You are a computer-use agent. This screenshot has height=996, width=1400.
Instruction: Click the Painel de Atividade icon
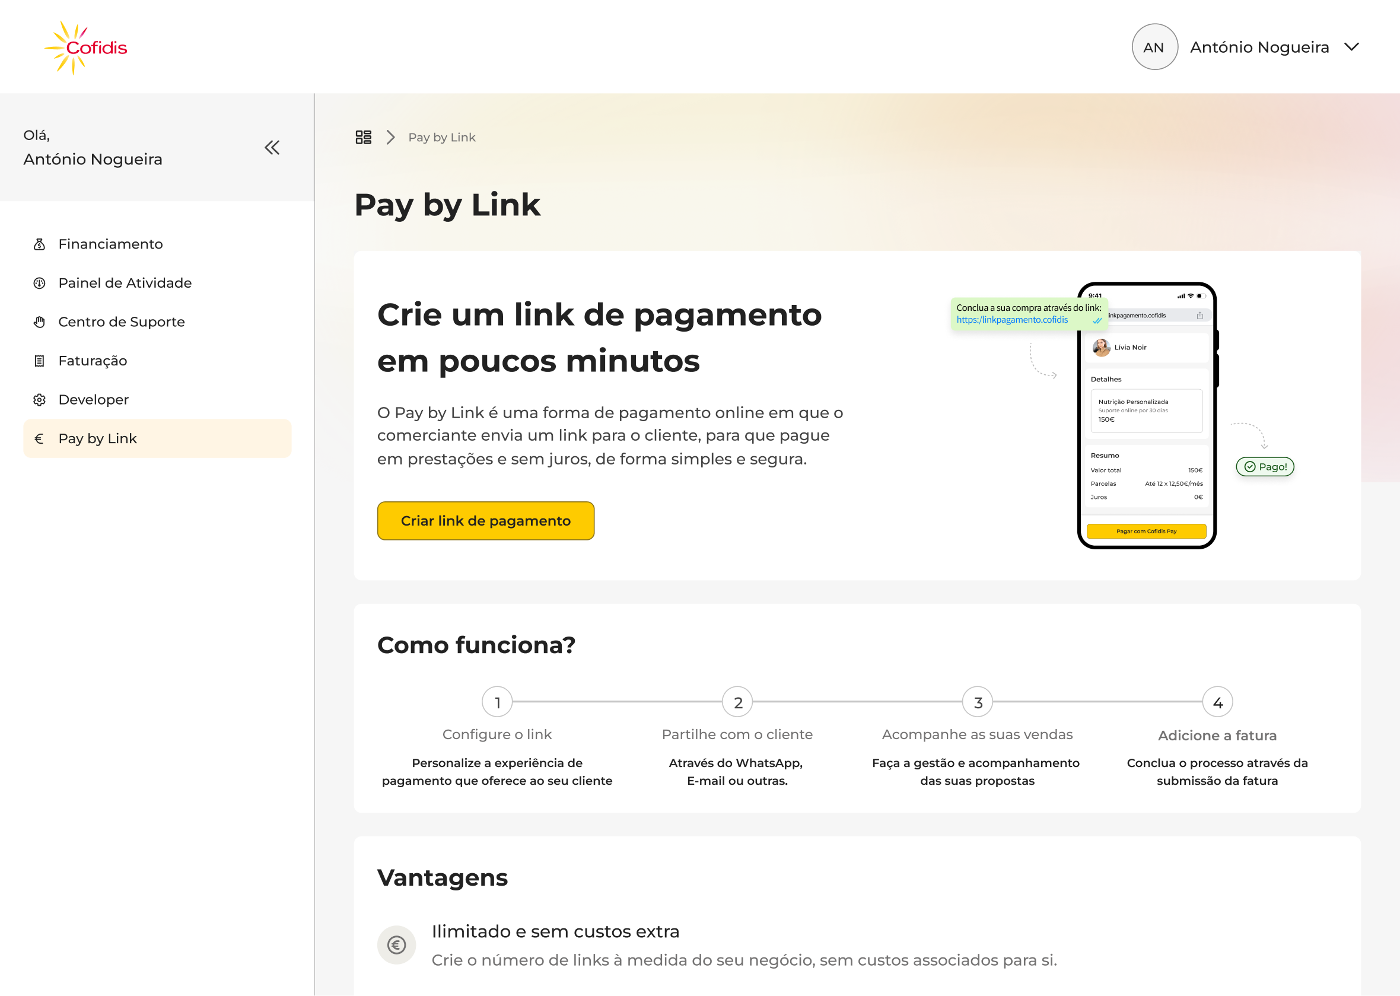click(39, 284)
